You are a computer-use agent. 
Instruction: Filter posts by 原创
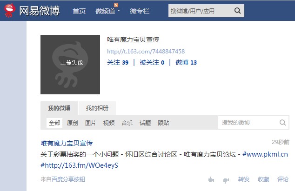point(73,123)
